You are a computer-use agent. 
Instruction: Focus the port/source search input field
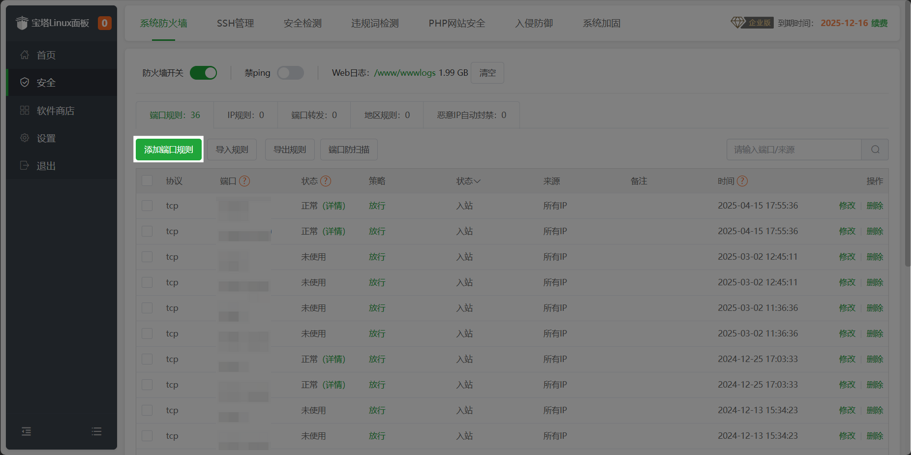(793, 150)
